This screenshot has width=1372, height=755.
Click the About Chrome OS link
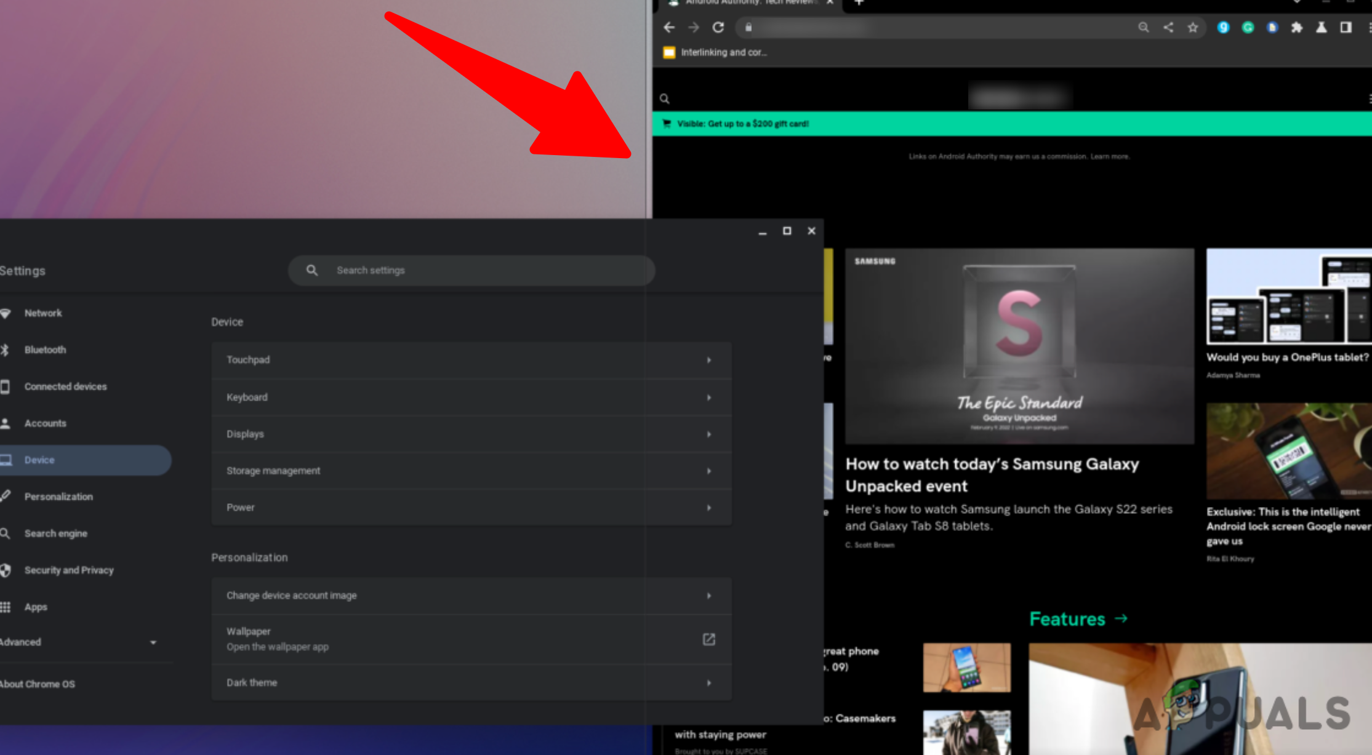38,684
